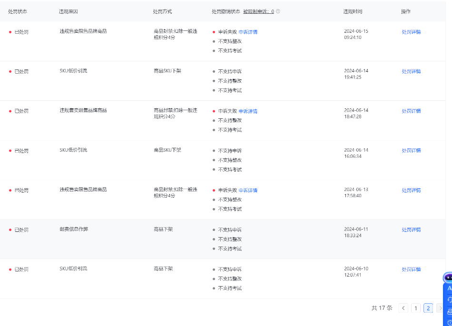Open the 被限制申诉: 0 link in header
The height and width of the screenshot is (326, 452).
click(258, 11)
